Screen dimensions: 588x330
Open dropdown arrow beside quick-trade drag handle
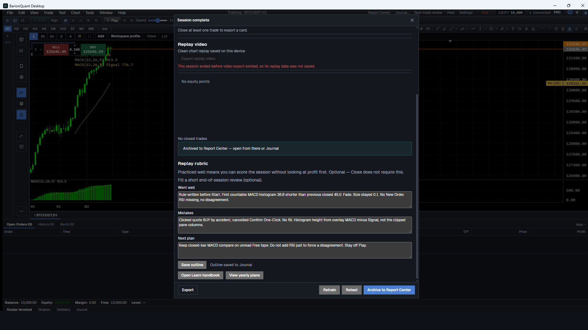coord(41,50)
